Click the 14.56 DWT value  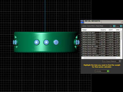click(x=111, y=55)
